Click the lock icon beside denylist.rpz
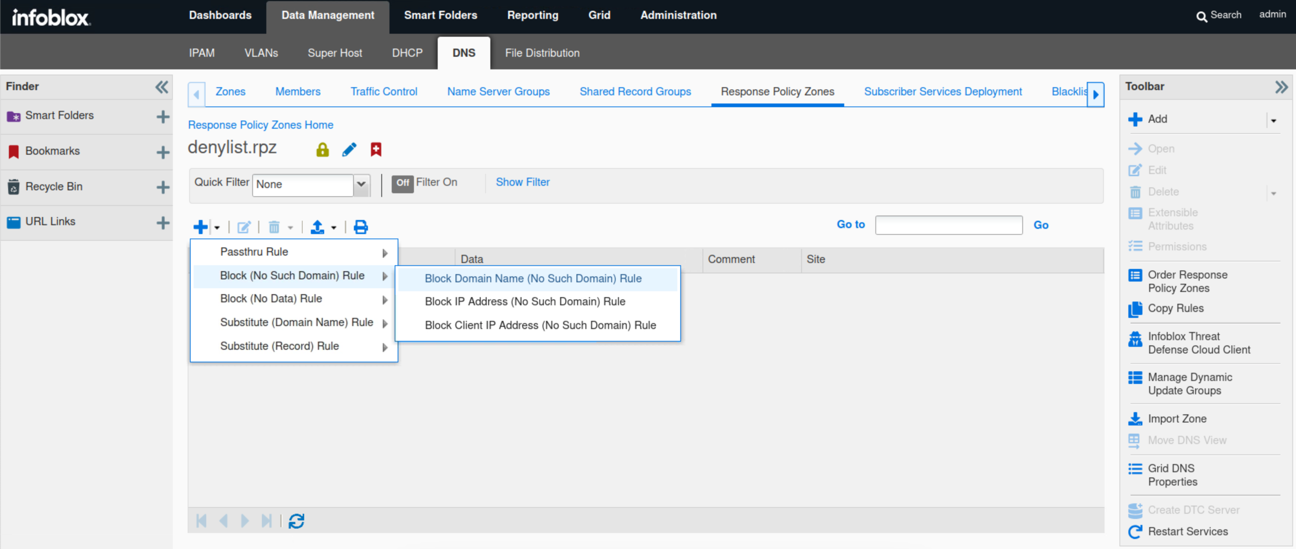The width and height of the screenshot is (1296, 549). pyautogui.click(x=322, y=149)
